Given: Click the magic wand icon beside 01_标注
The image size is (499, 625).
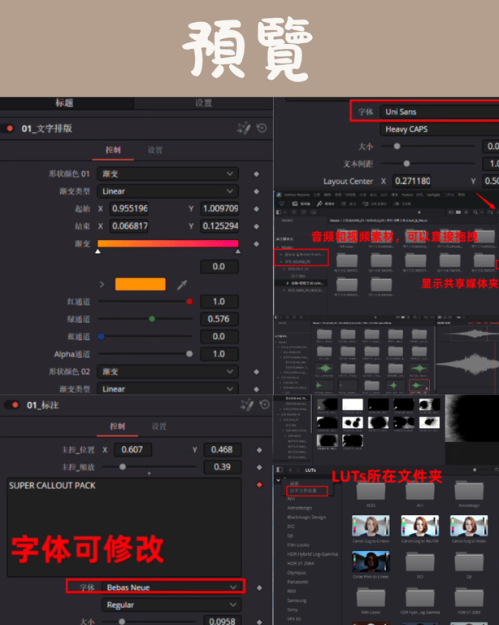Looking at the screenshot, I should coord(247,405).
